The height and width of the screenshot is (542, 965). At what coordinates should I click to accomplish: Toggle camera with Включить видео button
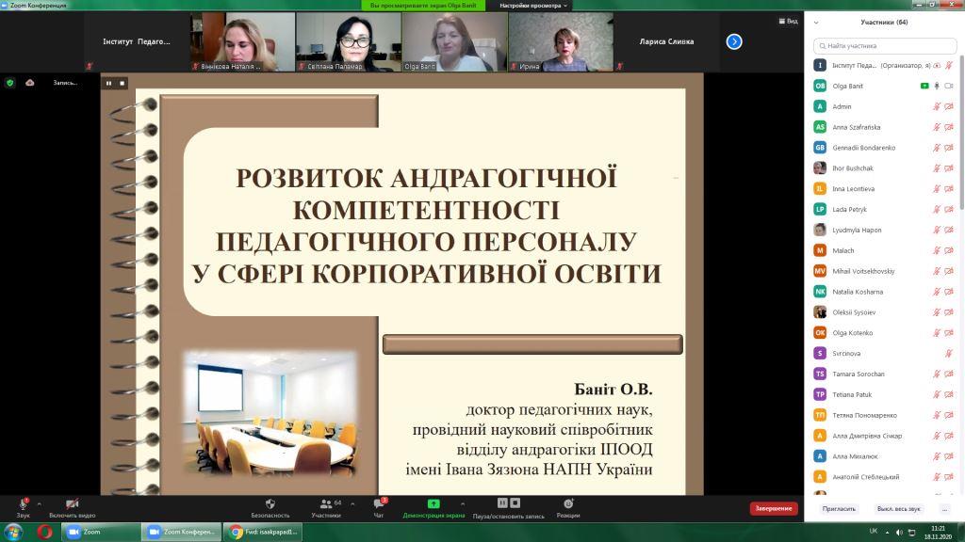73,505
